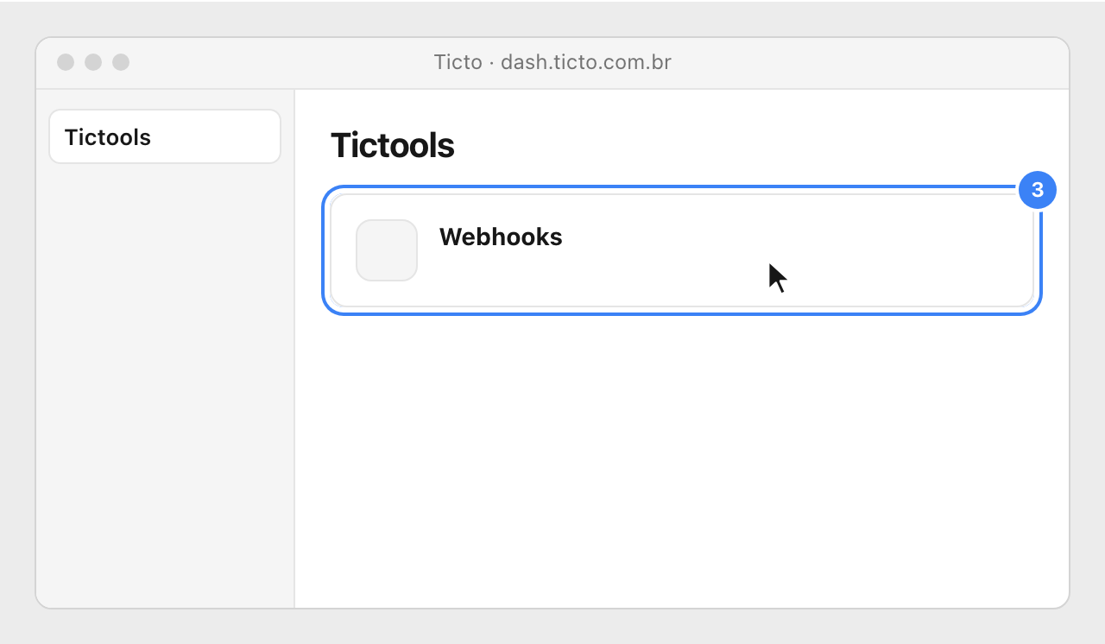Select Tictools in the left sidebar
Viewport: 1105px width, 644px height.
point(165,136)
